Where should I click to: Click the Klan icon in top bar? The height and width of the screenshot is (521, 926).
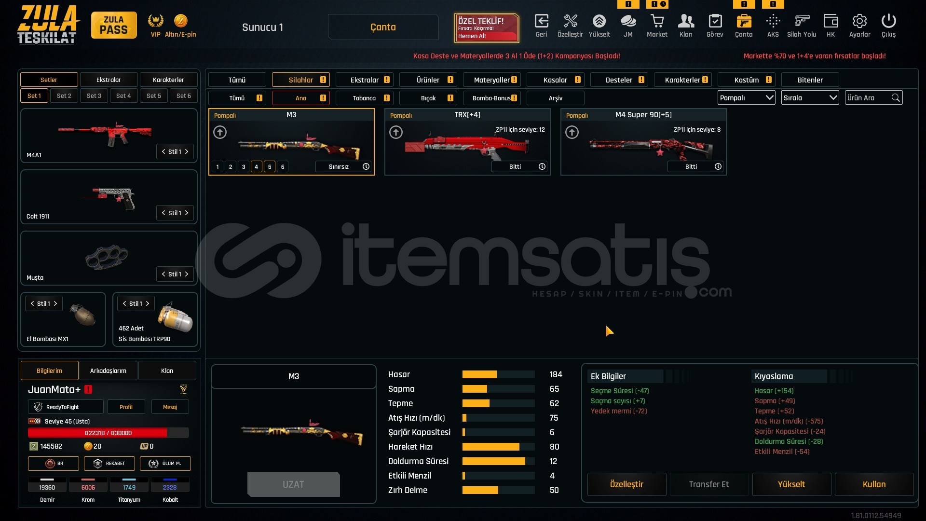tap(686, 22)
